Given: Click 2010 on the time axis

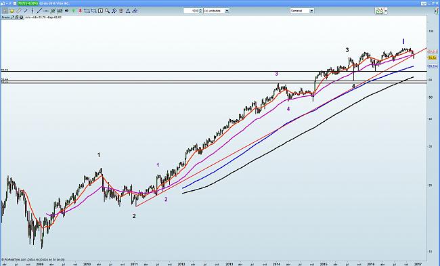Looking at the screenshot, I should pos(87,264).
